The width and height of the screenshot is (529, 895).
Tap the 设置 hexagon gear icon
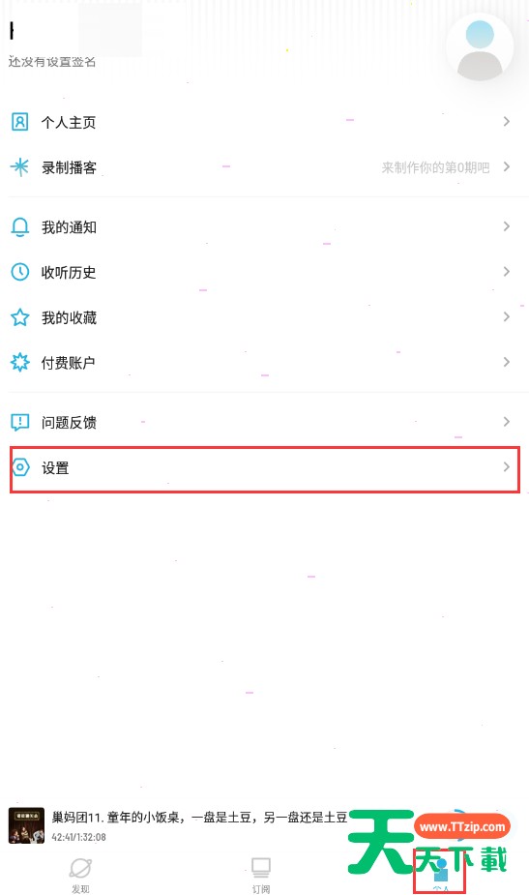pos(20,467)
